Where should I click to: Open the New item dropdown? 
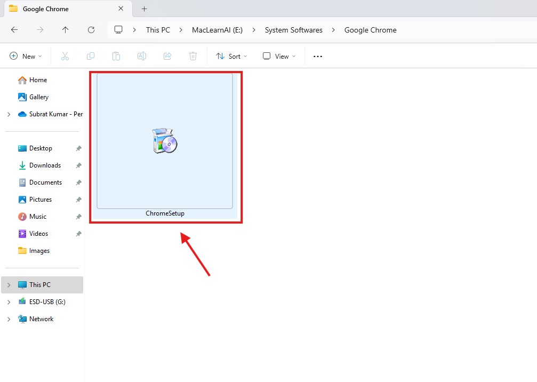tap(26, 56)
